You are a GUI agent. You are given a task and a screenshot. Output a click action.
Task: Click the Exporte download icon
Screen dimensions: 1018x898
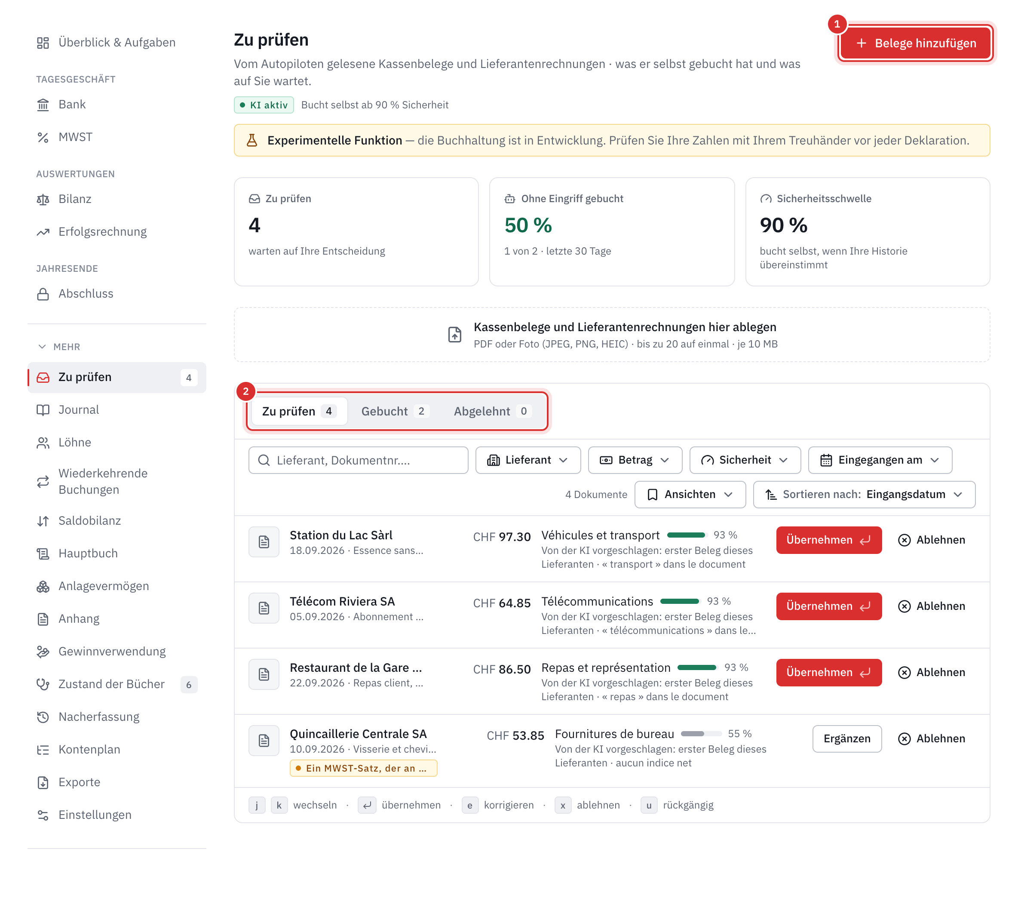tap(43, 783)
